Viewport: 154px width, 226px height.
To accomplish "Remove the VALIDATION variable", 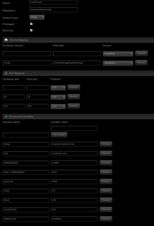I will [106, 209].
